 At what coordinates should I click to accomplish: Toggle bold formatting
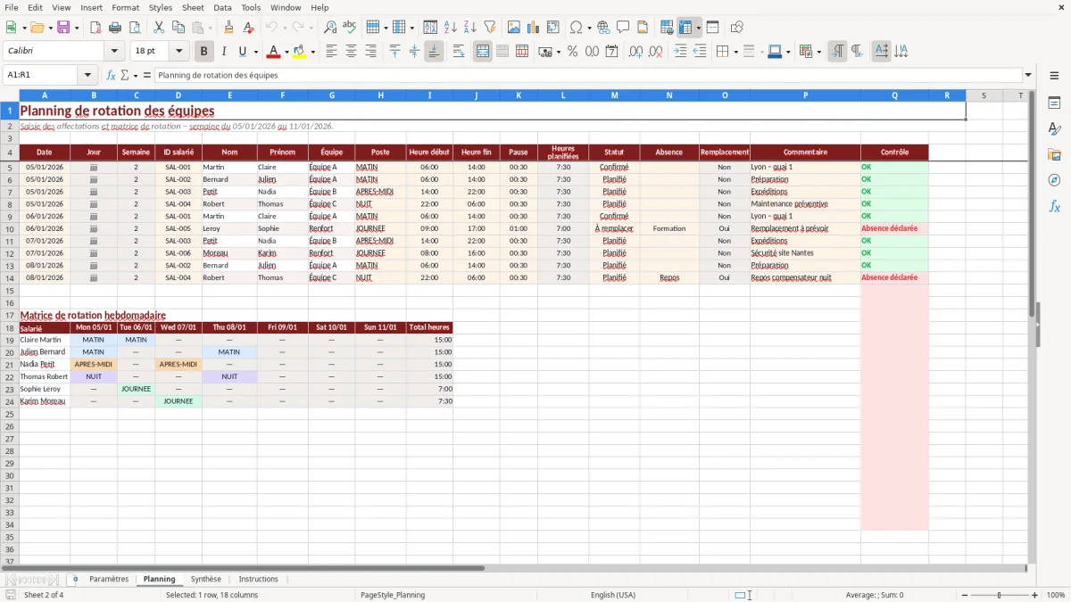pos(204,52)
